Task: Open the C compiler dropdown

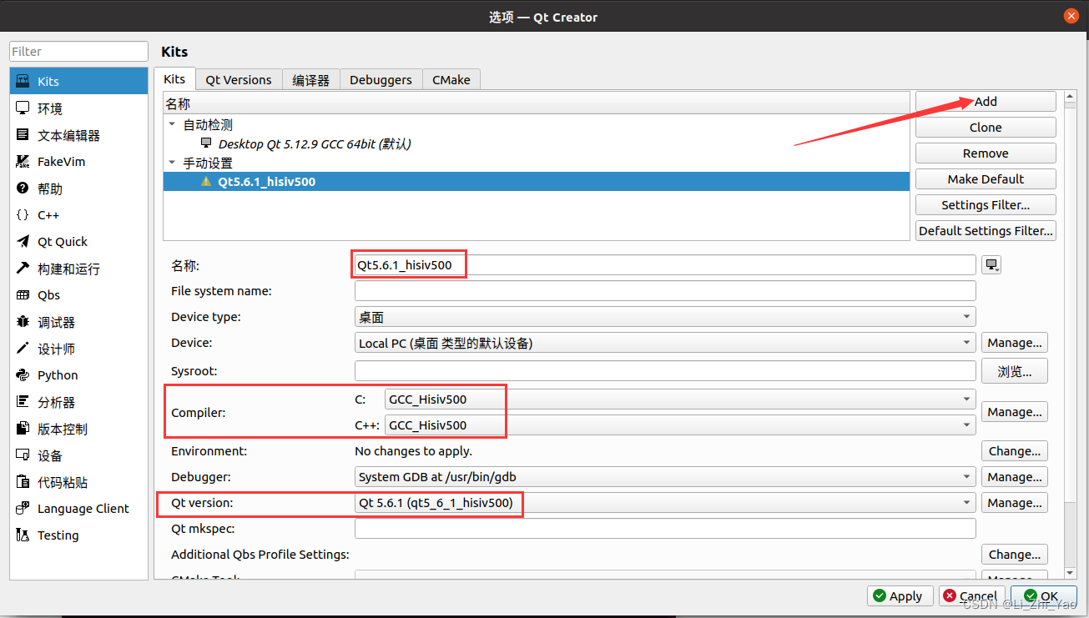Action: click(x=680, y=399)
